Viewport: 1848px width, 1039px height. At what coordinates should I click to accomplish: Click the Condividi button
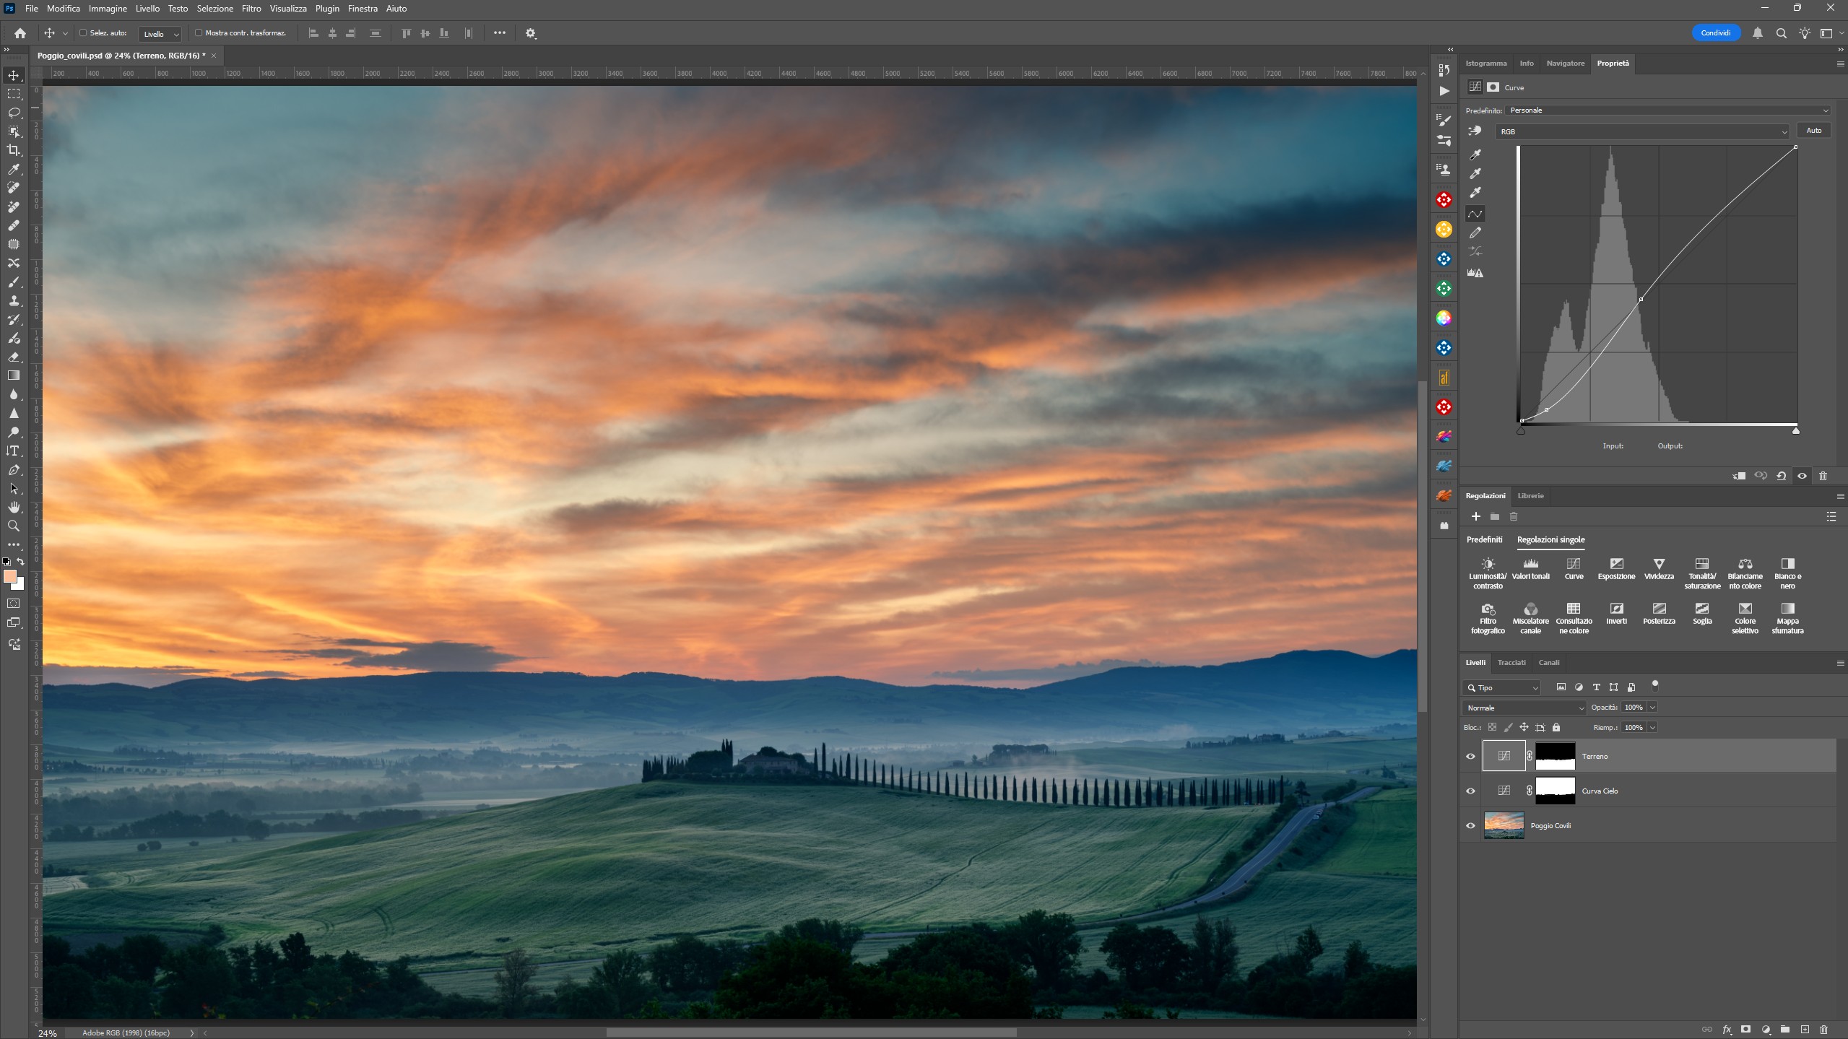(1716, 33)
